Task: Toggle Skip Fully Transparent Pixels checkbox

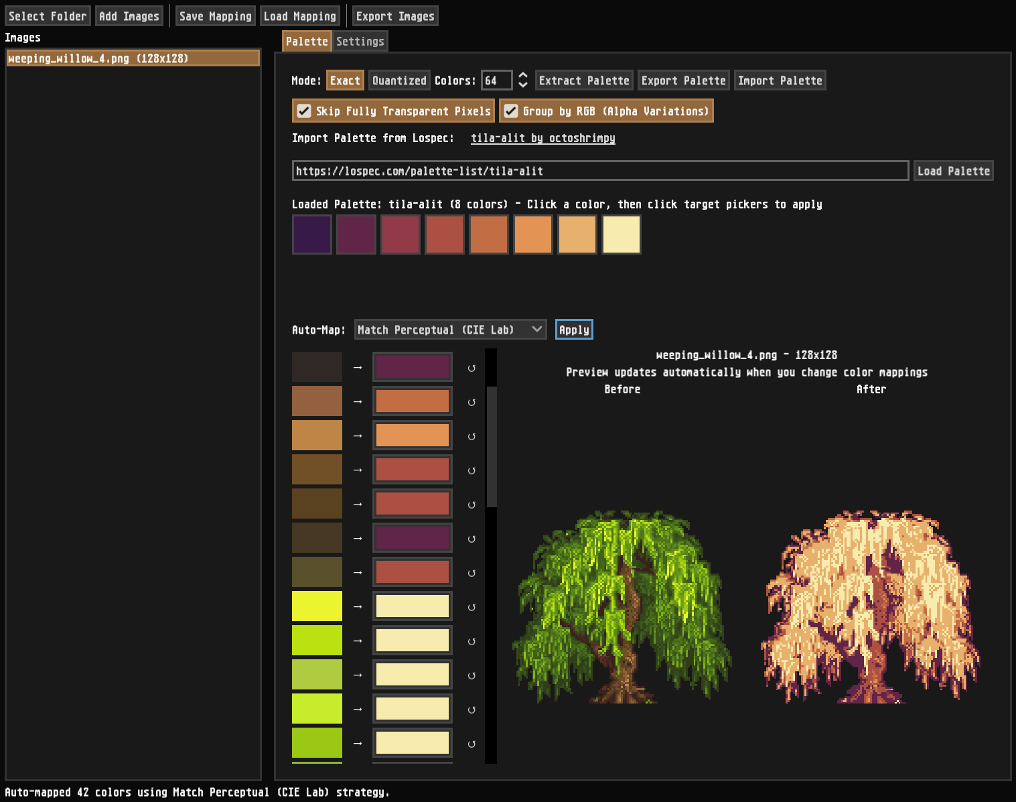Action: tap(304, 111)
